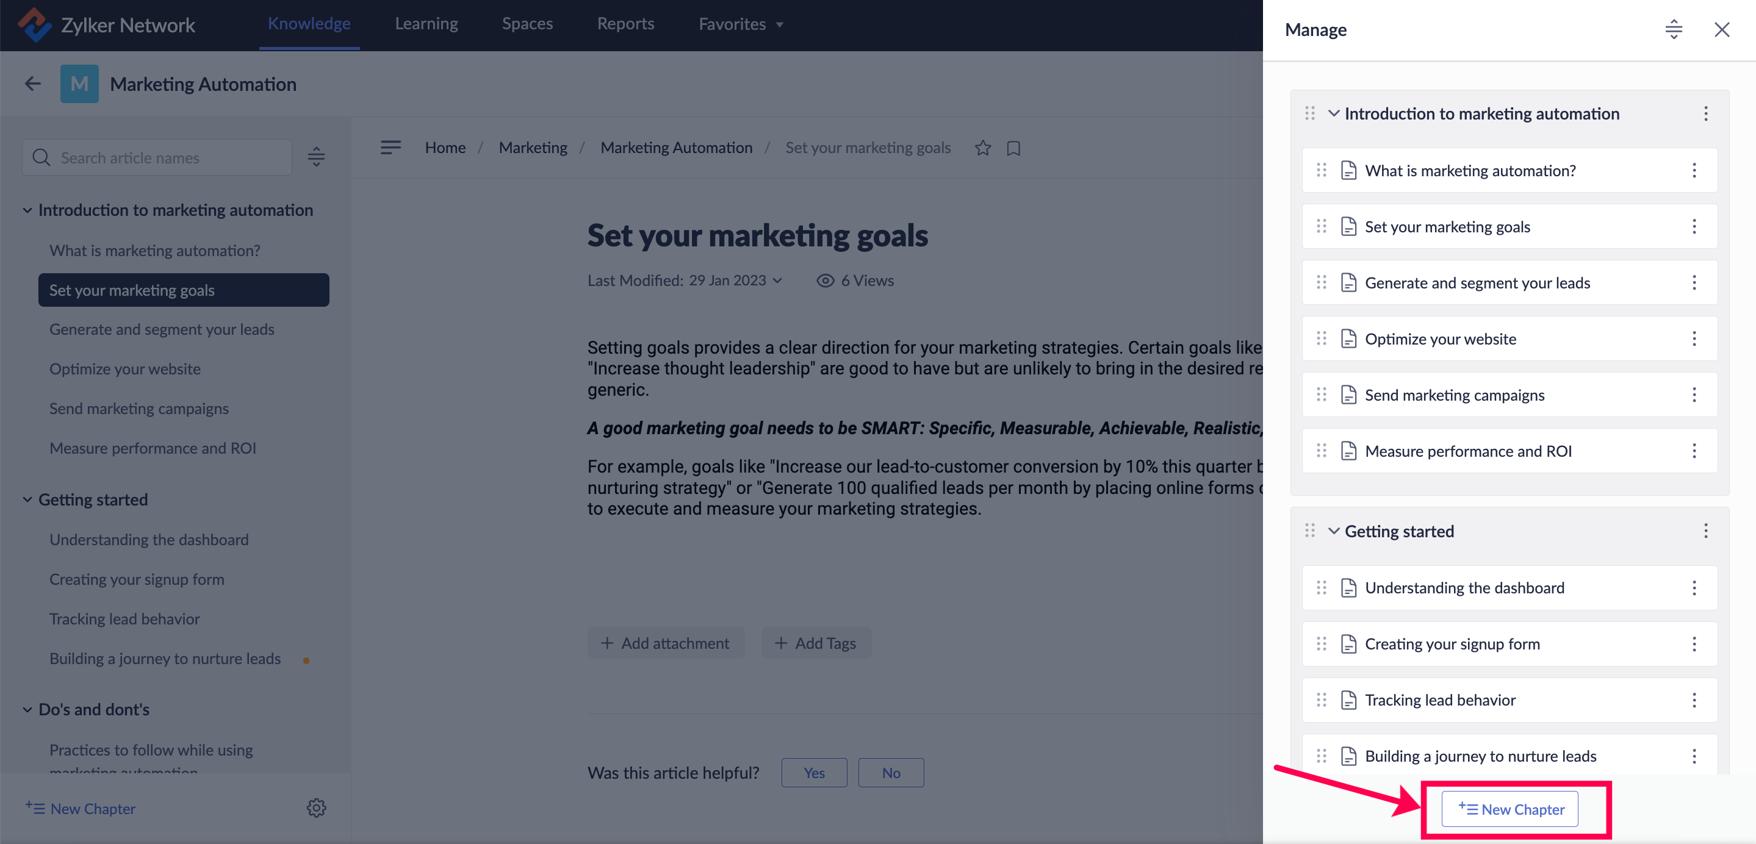The image size is (1756, 844).
Task: Open three-dot menu for 'Optimize your website'
Action: (x=1694, y=338)
